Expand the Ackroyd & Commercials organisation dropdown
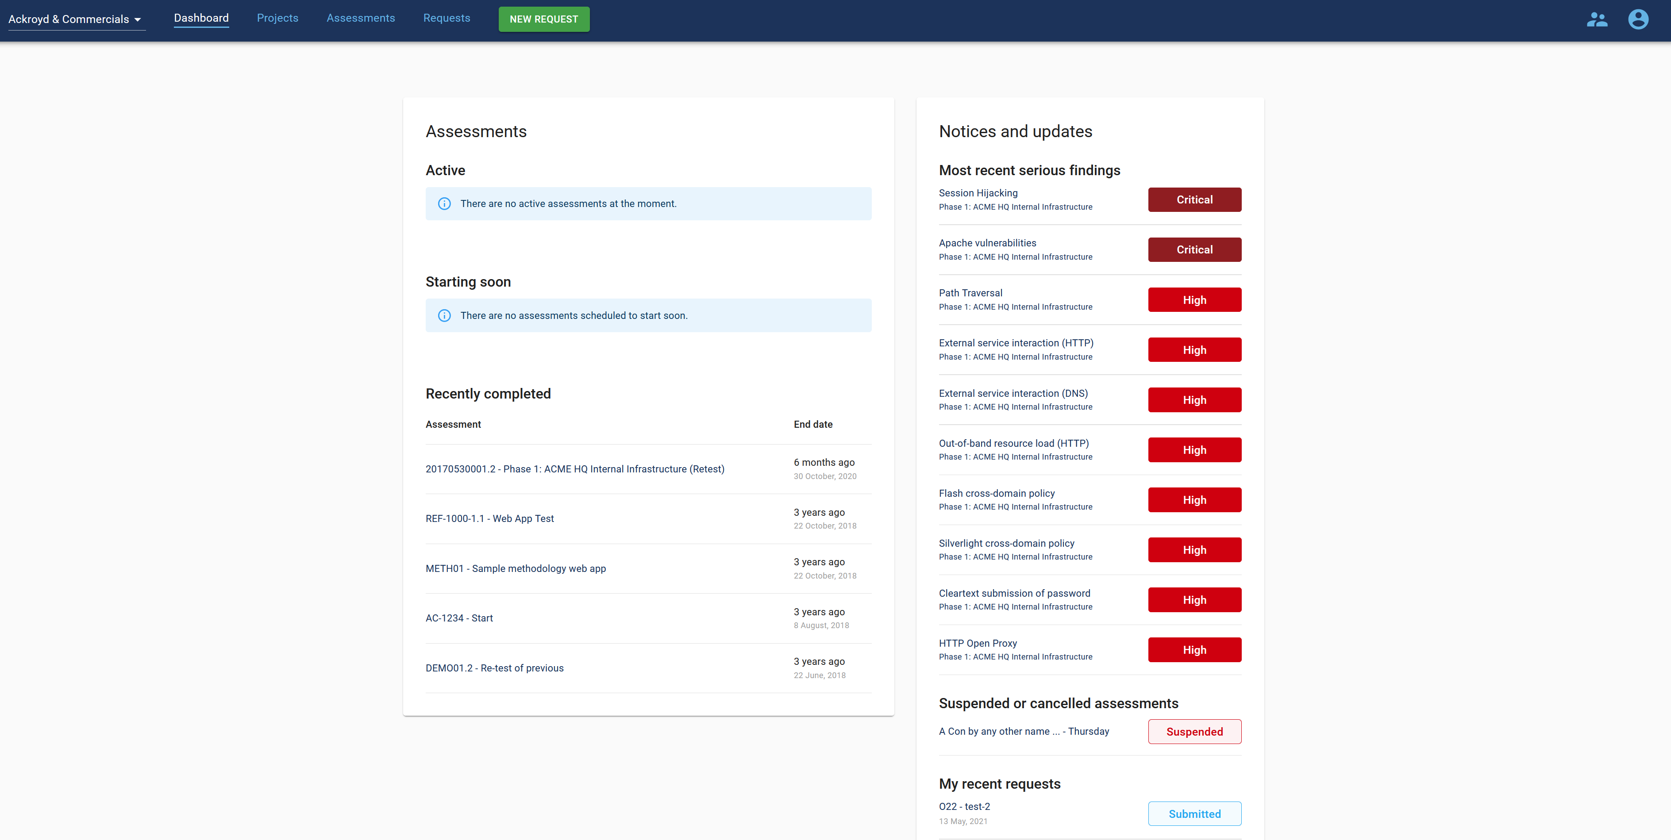1671x840 pixels. click(x=77, y=19)
